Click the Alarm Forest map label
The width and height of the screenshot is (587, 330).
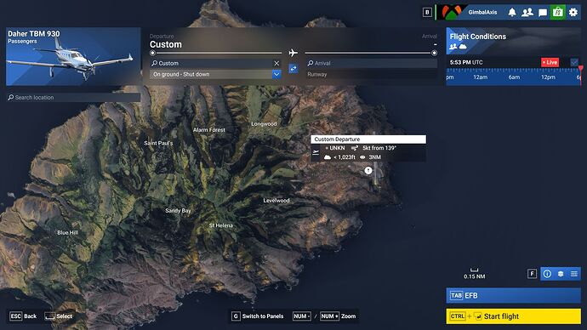(x=209, y=130)
